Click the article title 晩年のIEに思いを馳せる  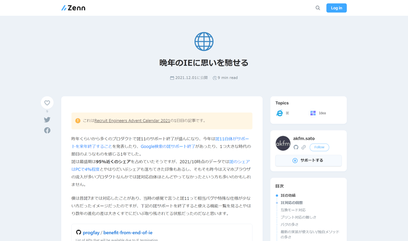coord(204,63)
